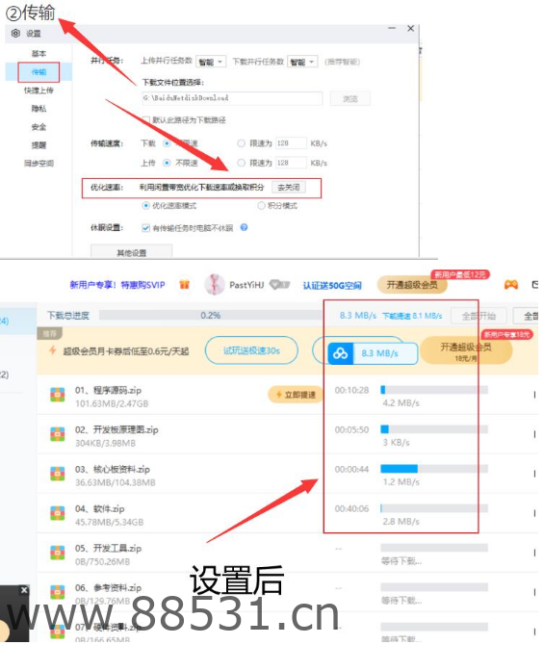Click upload speed limit KB/s field
544x645 pixels.
point(291,163)
